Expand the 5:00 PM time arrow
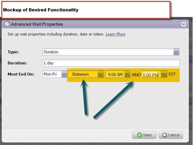This screenshot has width=194, height=145. click(x=164, y=74)
